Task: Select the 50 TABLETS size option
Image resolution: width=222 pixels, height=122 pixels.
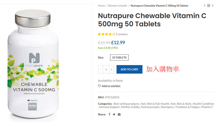Action: click(119, 58)
